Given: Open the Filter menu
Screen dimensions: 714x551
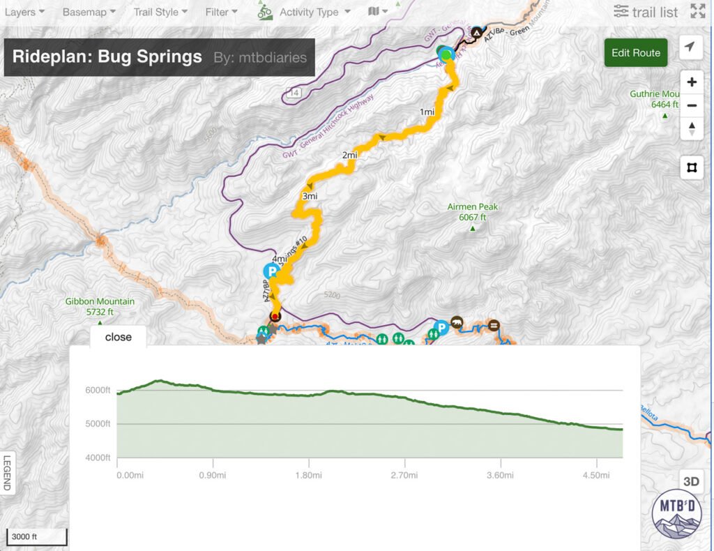Looking at the screenshot, I should click(219, 11).
